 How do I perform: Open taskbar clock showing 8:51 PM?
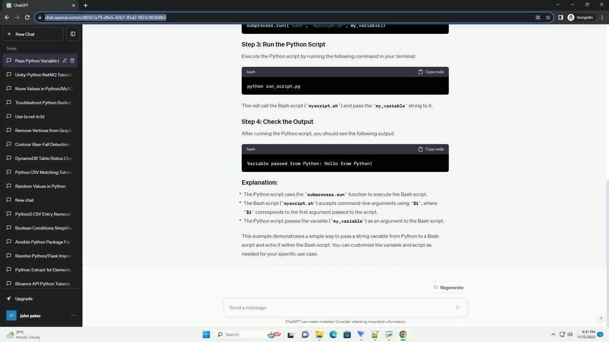[586, 334]
